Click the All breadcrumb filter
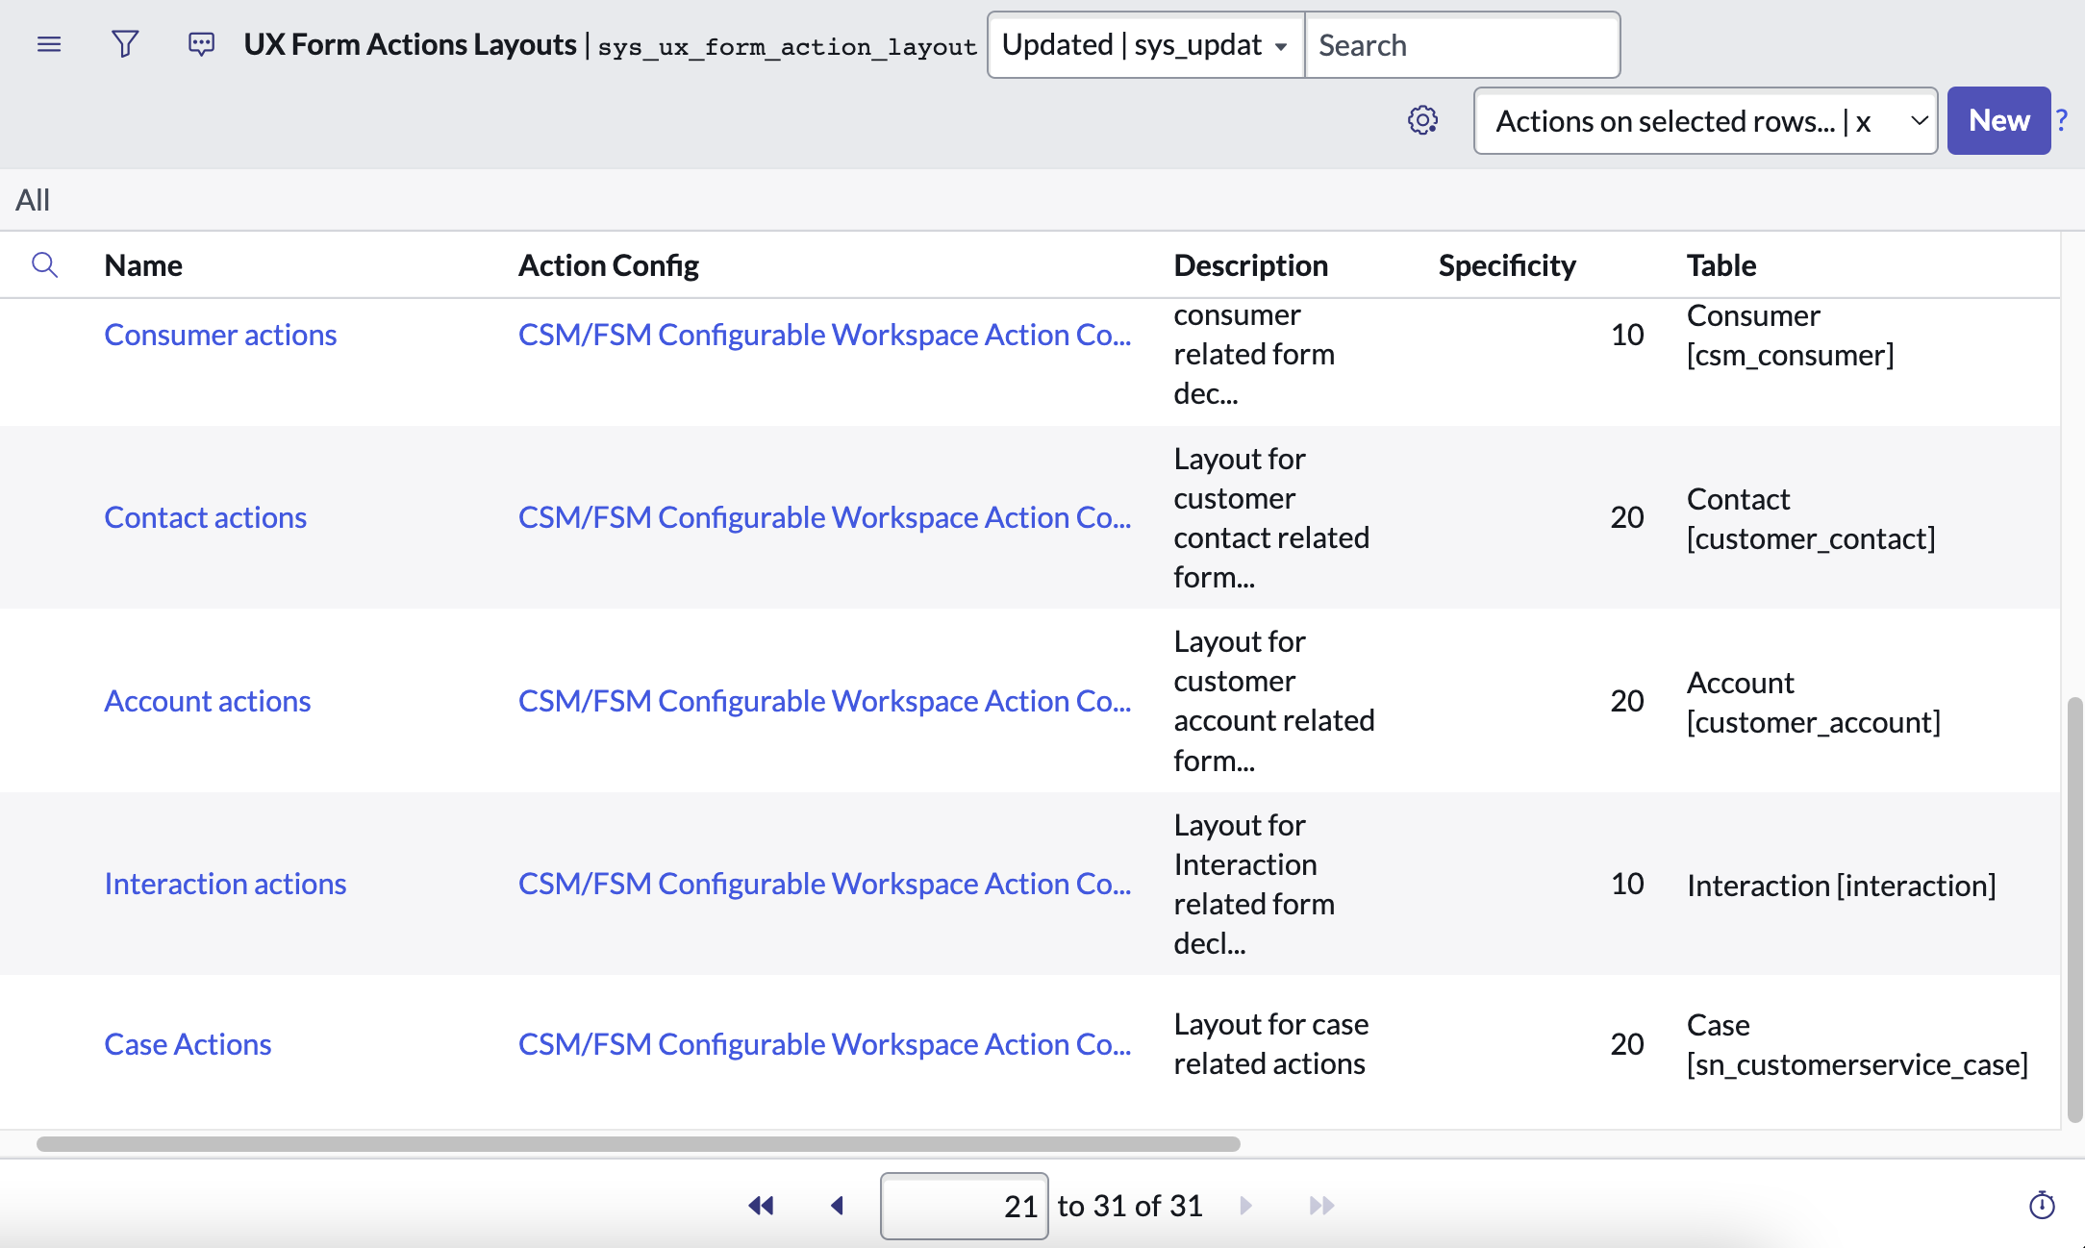2085x1248 pixels. coord(33,200)
